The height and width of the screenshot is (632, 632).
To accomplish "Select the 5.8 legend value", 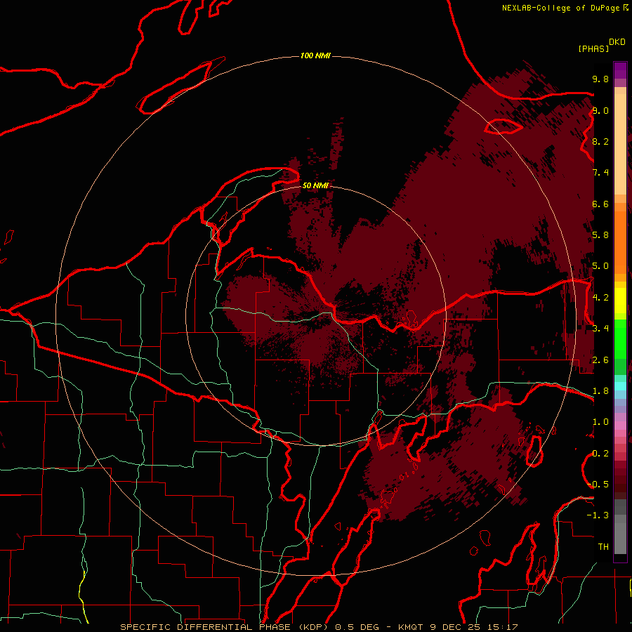I will click(600, 235).
